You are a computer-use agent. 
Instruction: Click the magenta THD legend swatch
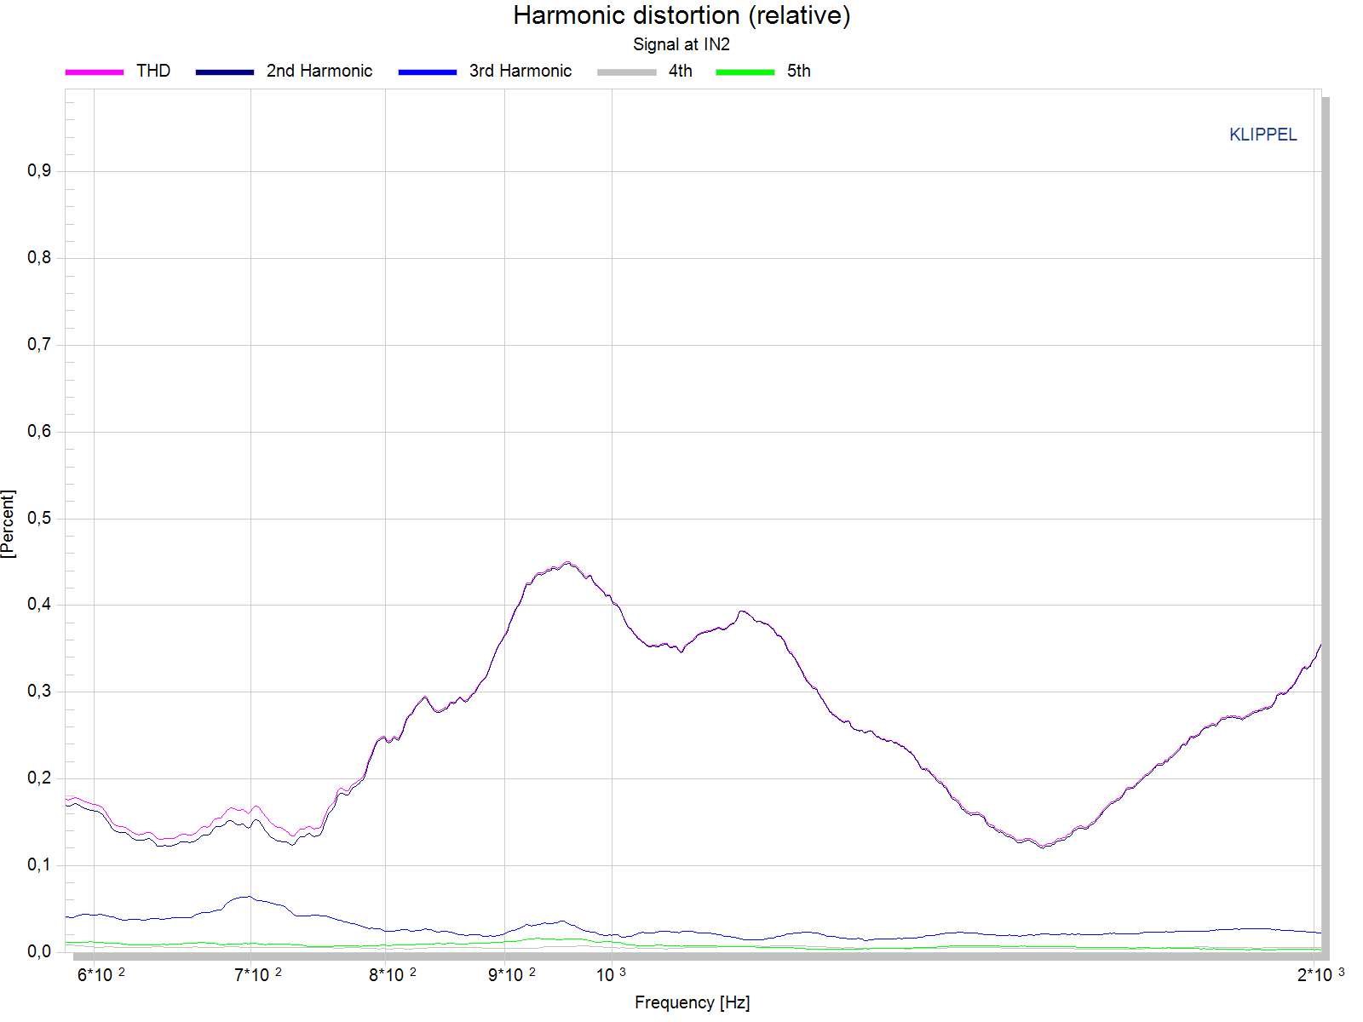click(95, 72)
